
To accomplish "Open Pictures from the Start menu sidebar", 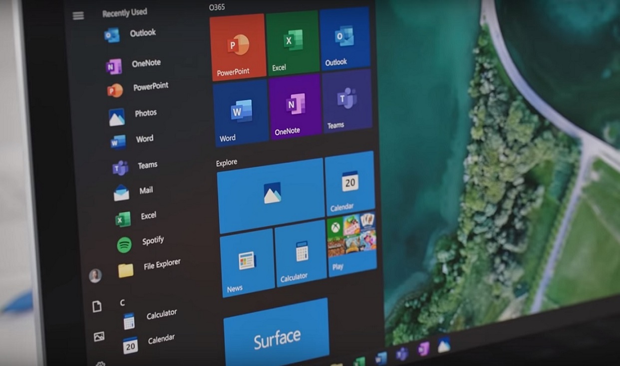I will tap(99, 337).
